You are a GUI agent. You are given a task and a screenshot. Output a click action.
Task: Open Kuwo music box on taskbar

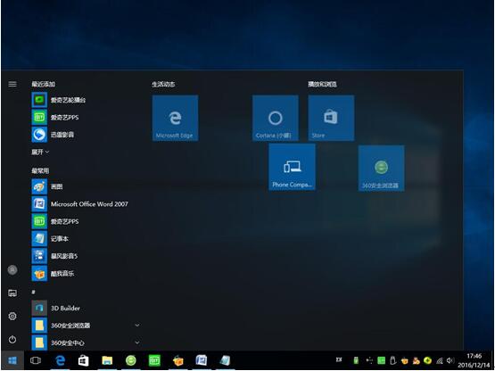(x=178, y=360)
